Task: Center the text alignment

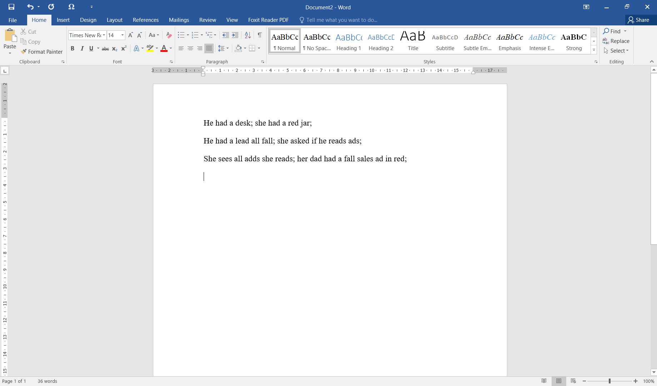Action: tap(190, 48)
